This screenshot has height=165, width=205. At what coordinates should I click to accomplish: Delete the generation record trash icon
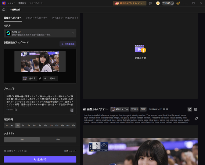[195, 109]
